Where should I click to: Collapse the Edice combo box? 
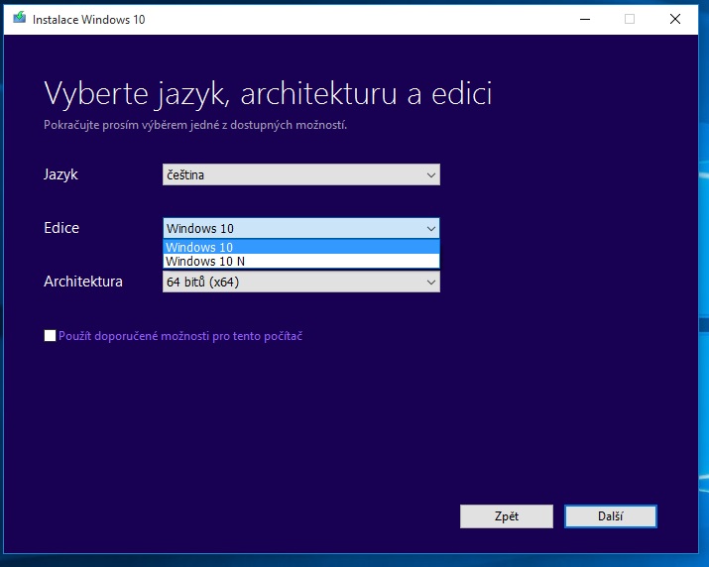(301, 228)
